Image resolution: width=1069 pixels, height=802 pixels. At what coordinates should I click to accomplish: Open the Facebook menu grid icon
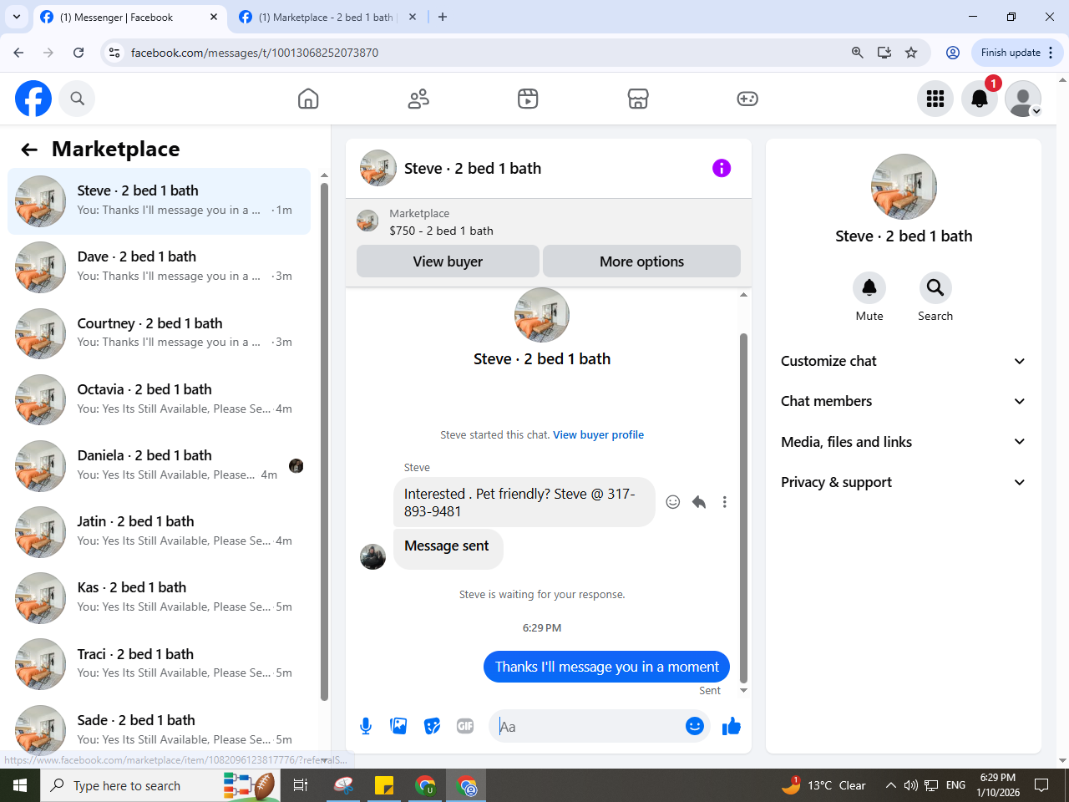[935, 99]
